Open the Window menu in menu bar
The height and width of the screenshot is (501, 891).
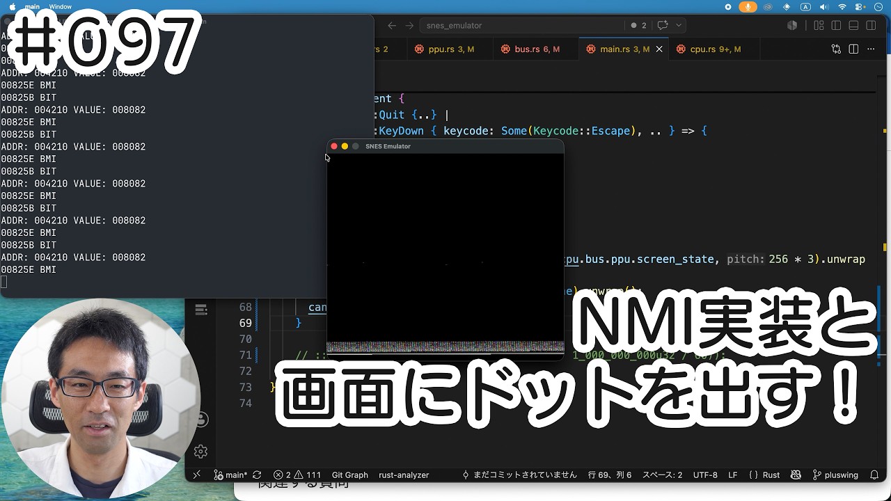(61, 6)
